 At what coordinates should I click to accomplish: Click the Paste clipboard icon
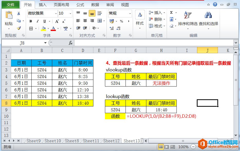tap(9, 15)
